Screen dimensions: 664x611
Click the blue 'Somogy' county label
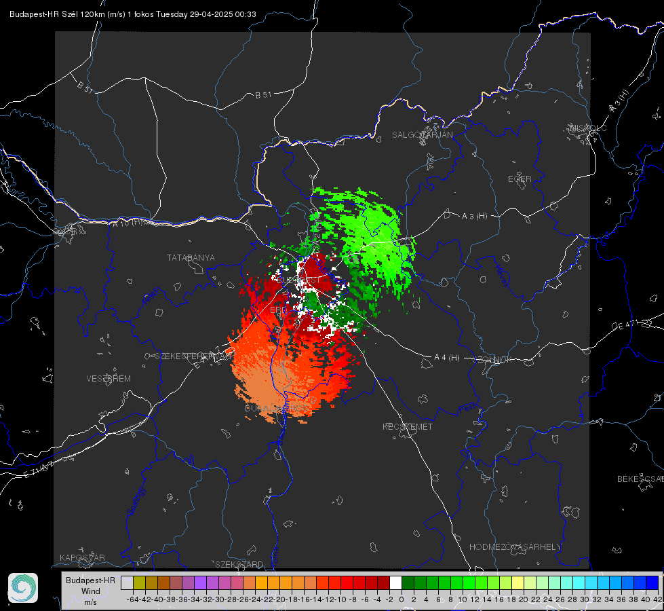tap(136, 501)
